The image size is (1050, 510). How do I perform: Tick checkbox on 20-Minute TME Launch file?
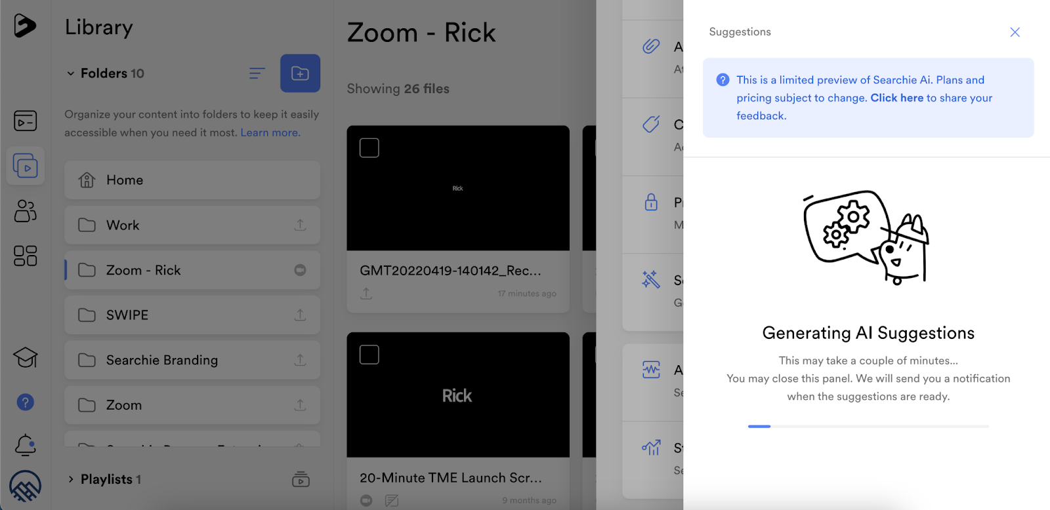(369, 355)
